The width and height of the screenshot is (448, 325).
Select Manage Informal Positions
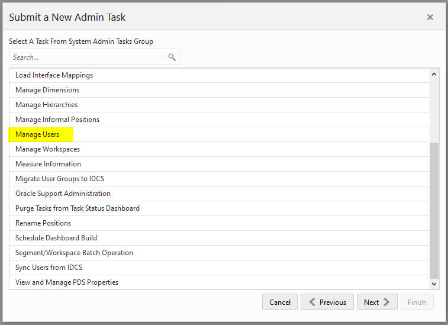coord(220,120)
